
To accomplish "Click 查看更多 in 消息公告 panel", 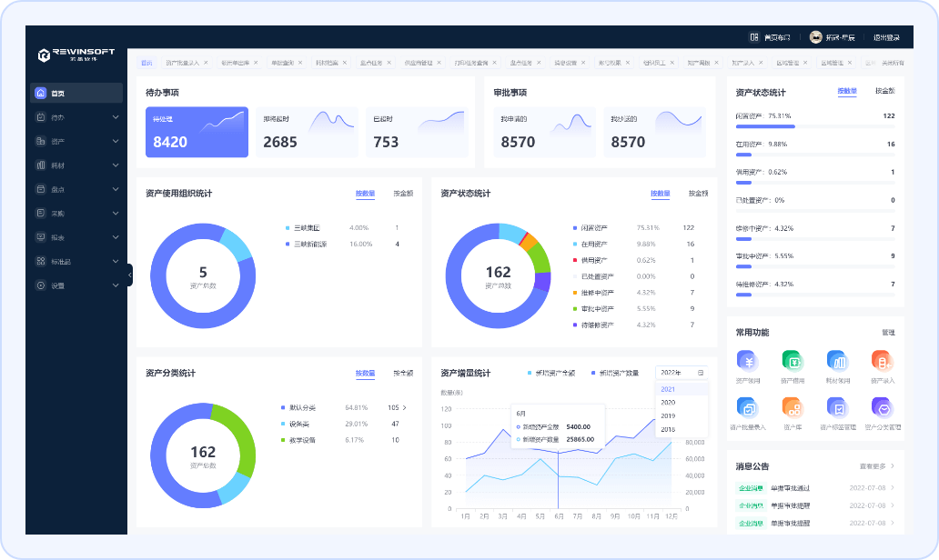I will pyautogui.click(x=876, y=466).
